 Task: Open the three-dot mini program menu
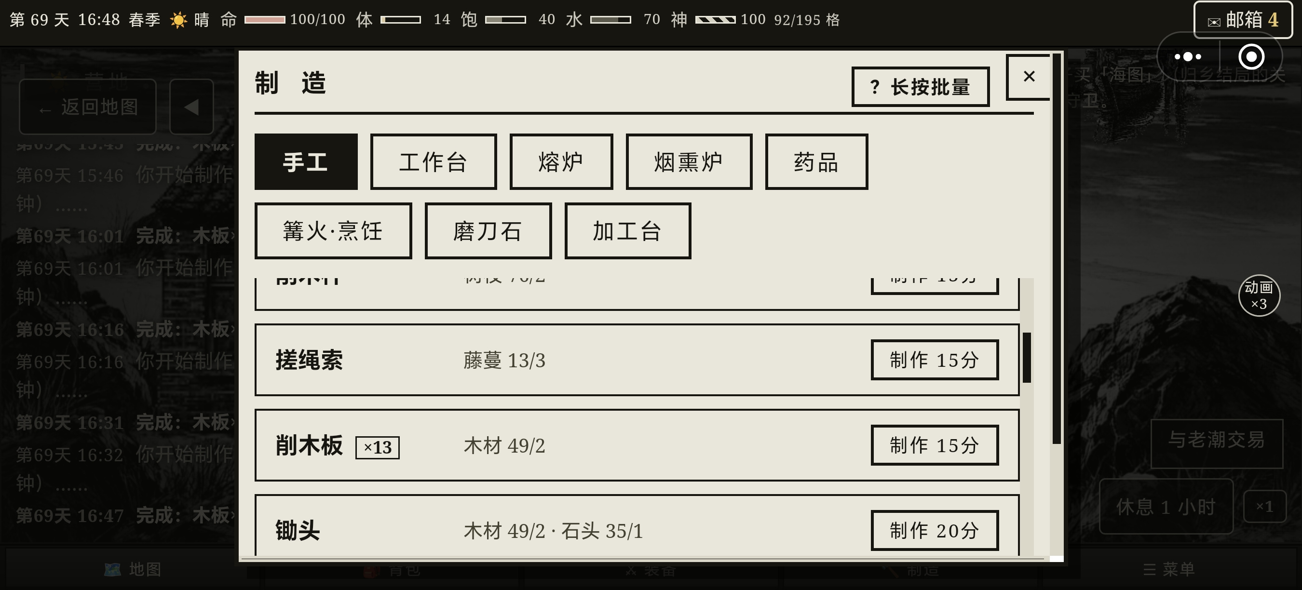tap(1188, 56)
